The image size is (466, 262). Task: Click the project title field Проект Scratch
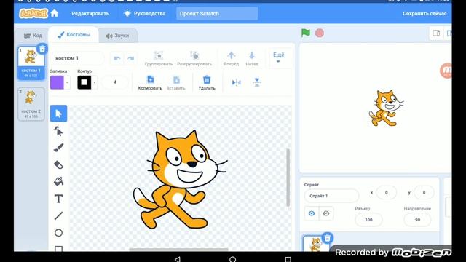pyautogui.click(x=217, y=14)
